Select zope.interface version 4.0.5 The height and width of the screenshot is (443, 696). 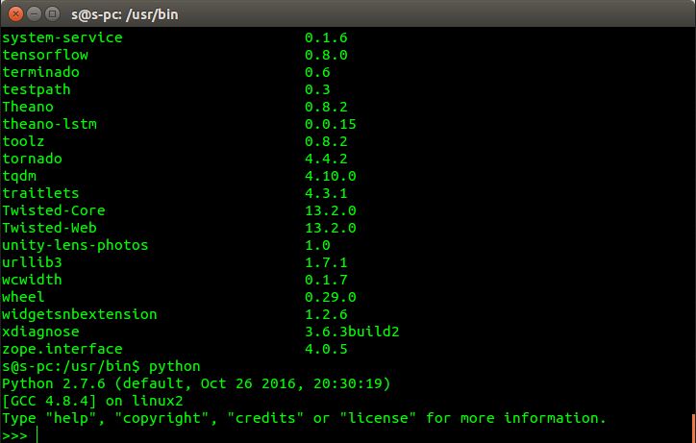326,350
